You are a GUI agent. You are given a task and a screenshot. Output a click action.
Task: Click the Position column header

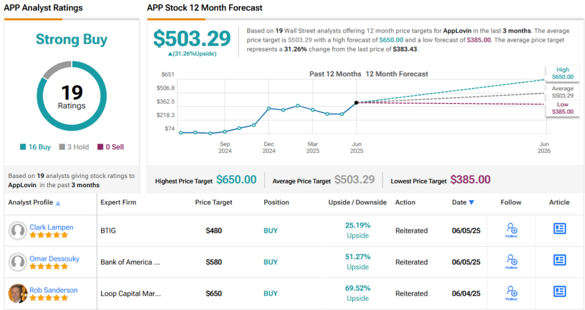[x=277, y=202]
